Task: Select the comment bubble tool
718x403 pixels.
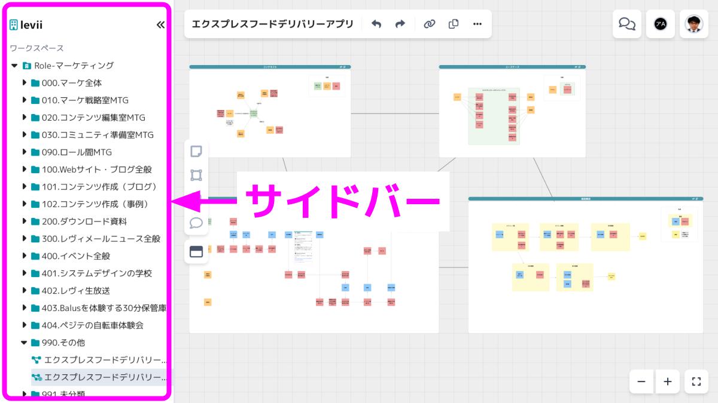Action: coord(196,223)
